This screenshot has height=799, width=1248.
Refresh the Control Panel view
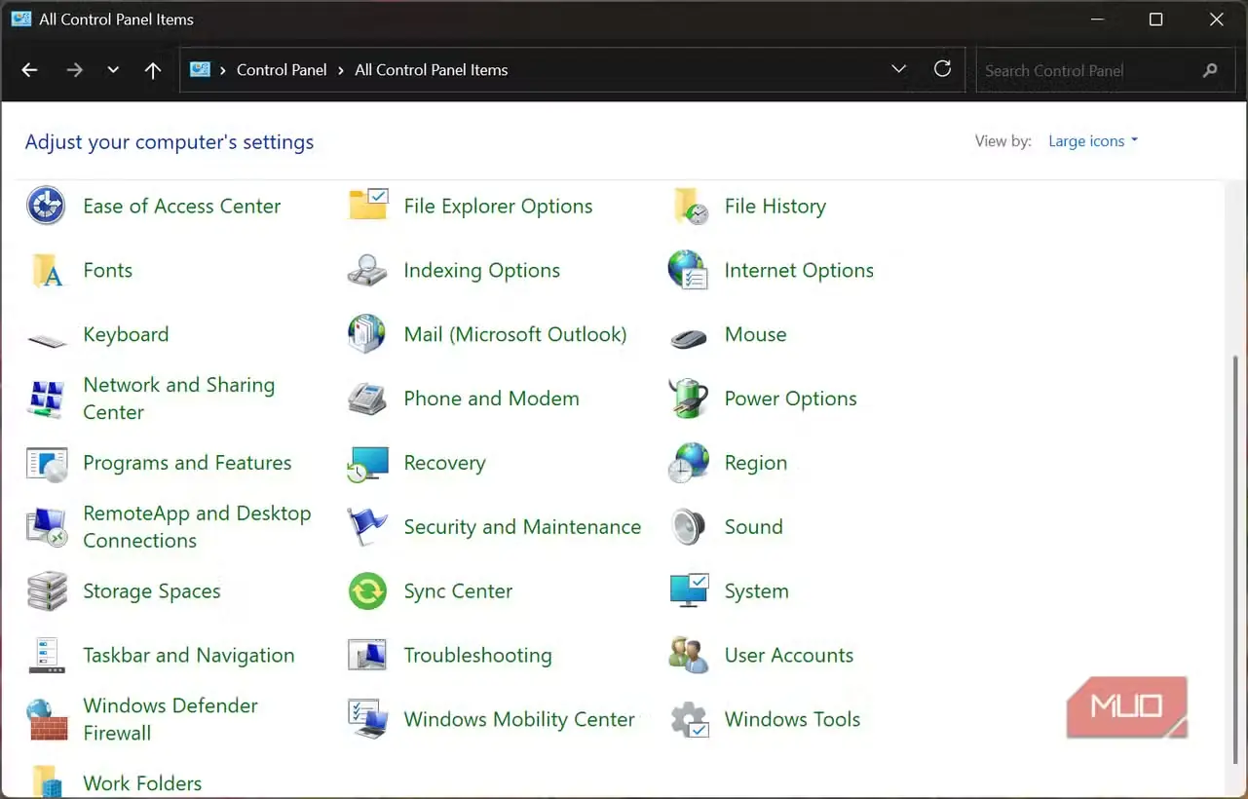[x=942, y=69]
